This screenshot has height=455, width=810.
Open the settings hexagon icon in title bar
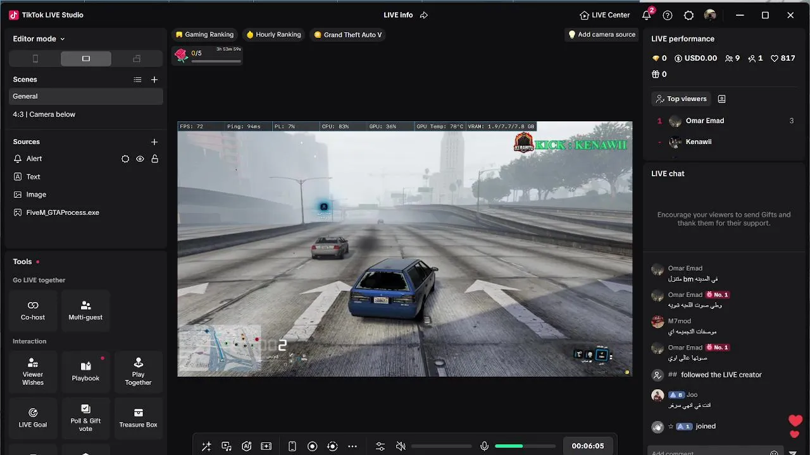[x=689, y=15]
